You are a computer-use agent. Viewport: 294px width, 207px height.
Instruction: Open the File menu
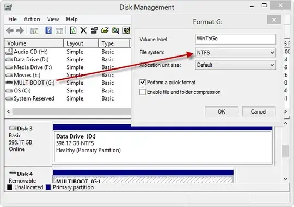tap(13, 19)
